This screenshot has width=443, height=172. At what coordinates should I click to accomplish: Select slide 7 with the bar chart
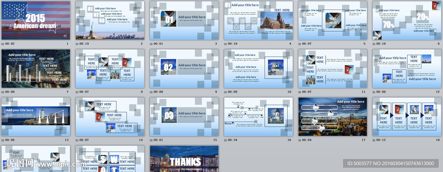click(x=36, y=69)
